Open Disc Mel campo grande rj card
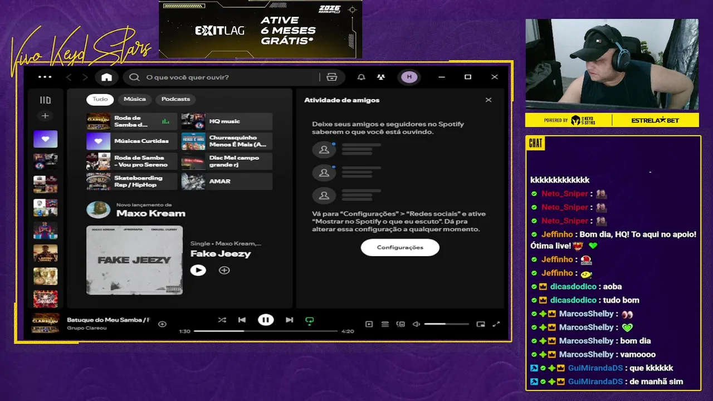The image size is (713, 401). 227,162
